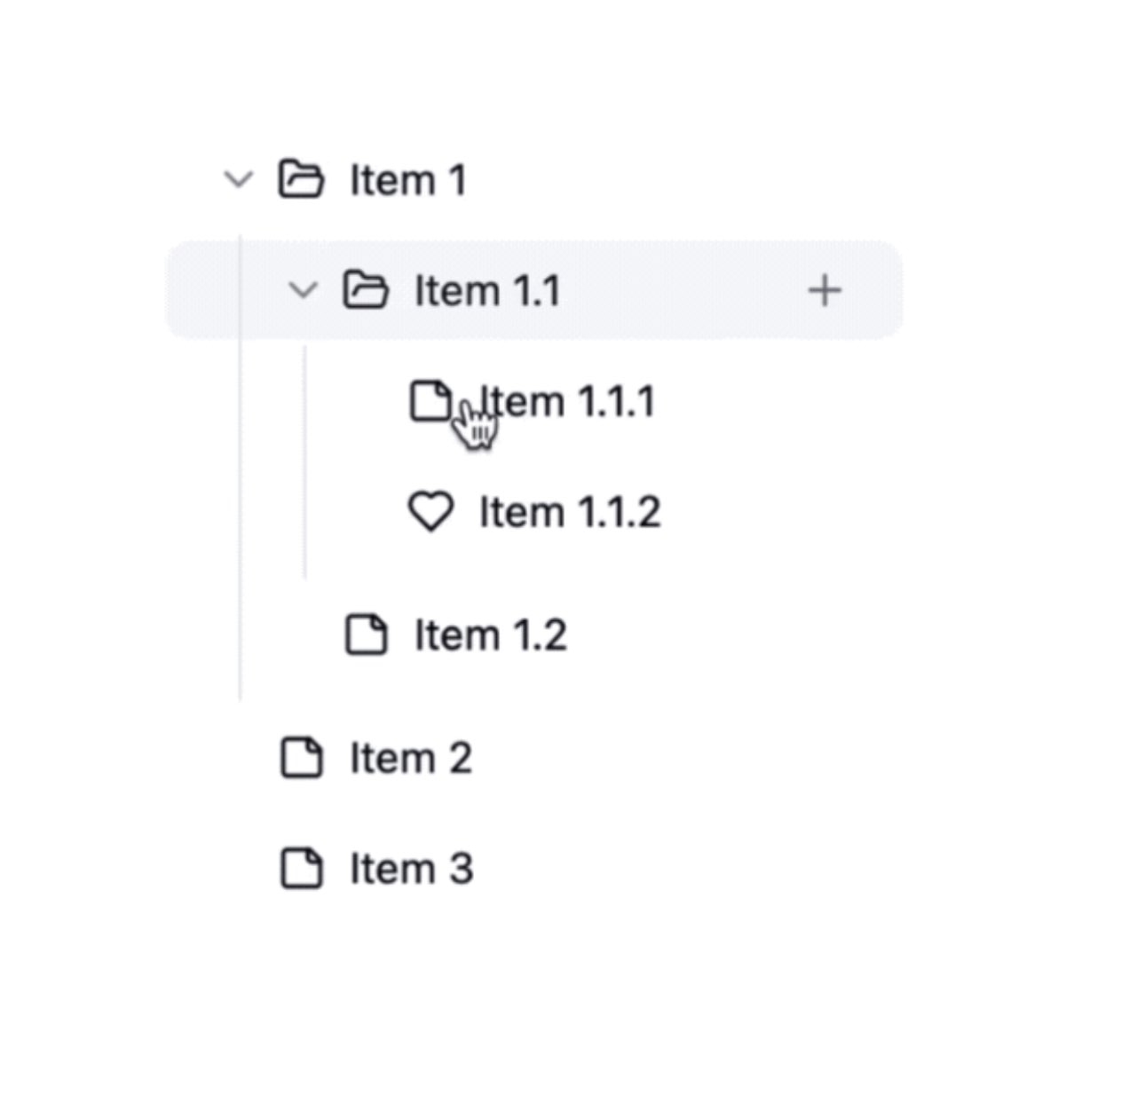This screenshot has width=1145, height=1119.
Task: Select the Item 1.1 text label
Action: (x=487, y=291)
